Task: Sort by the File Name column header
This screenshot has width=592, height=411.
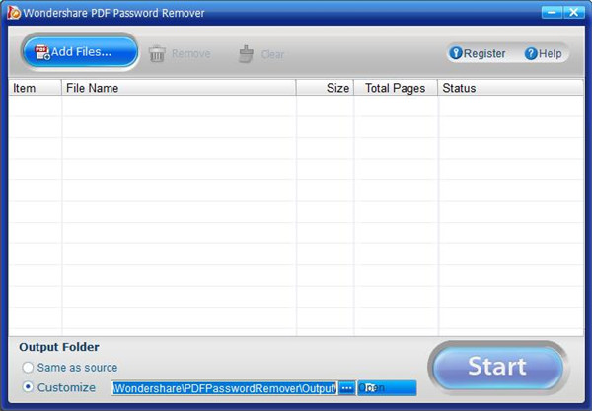Action: tap(179, 88)
